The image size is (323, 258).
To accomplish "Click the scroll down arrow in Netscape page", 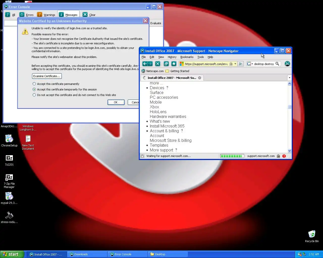I will pos(289,151).
